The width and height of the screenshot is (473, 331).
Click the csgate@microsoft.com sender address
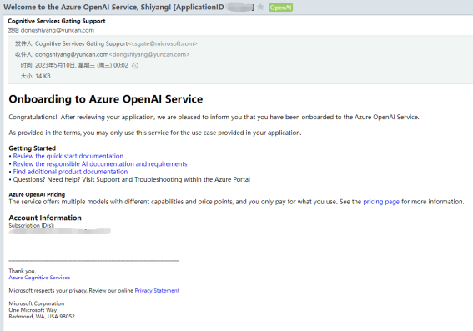click(x=163, y=43)
